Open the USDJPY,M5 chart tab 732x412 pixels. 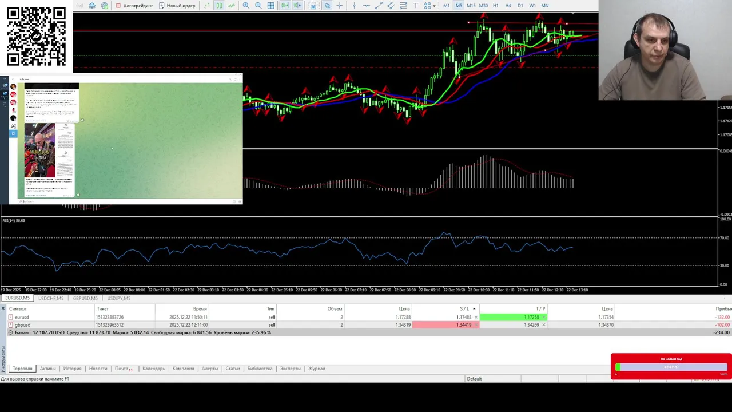(x=118, y=298)
